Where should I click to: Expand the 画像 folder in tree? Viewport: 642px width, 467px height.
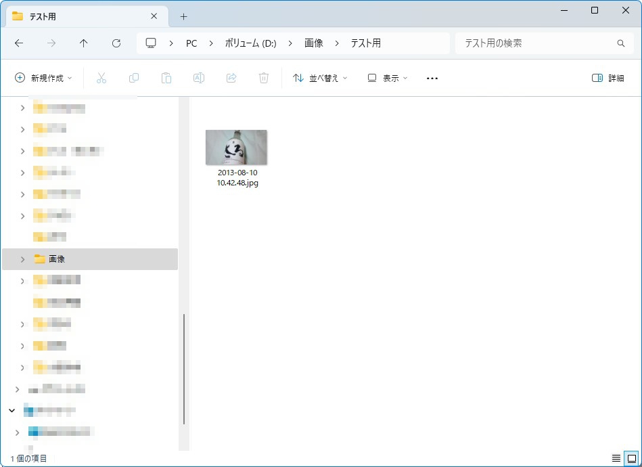click(x=22, y=259)
